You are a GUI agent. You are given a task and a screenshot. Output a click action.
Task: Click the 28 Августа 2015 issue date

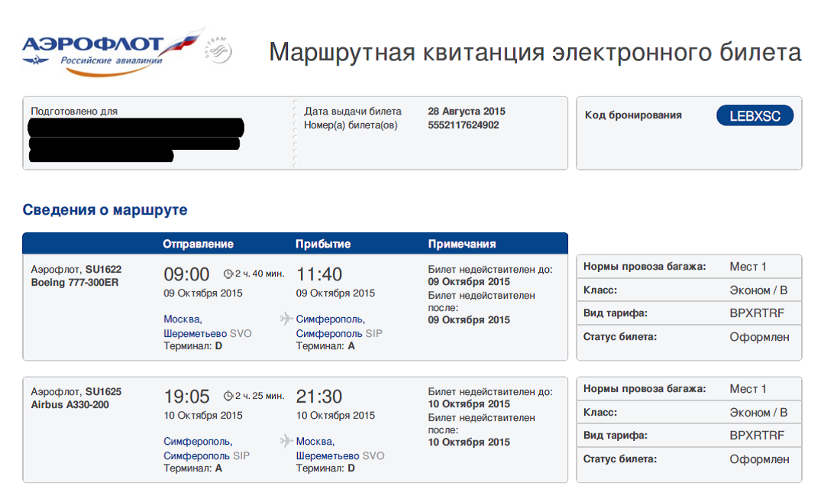467,111
